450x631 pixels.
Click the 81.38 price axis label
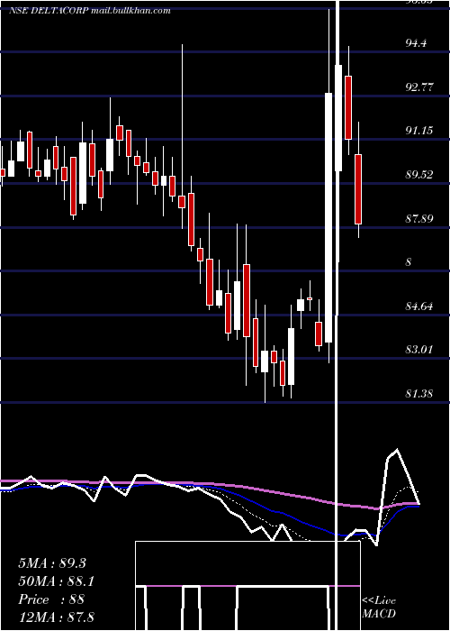coord(419,394)
